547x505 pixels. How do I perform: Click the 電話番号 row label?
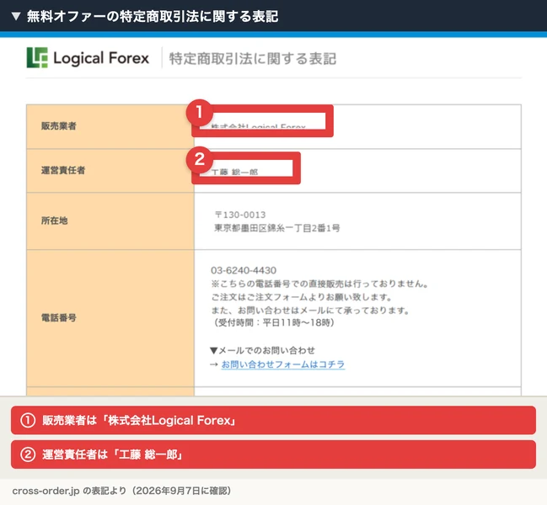[x=59, y=317]
